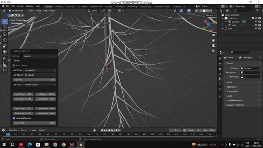Jump to the end frame button
Viewport: 263px width, 148px height.
(119, 130)
